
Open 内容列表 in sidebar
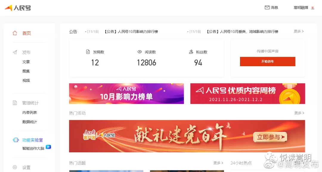30,112
